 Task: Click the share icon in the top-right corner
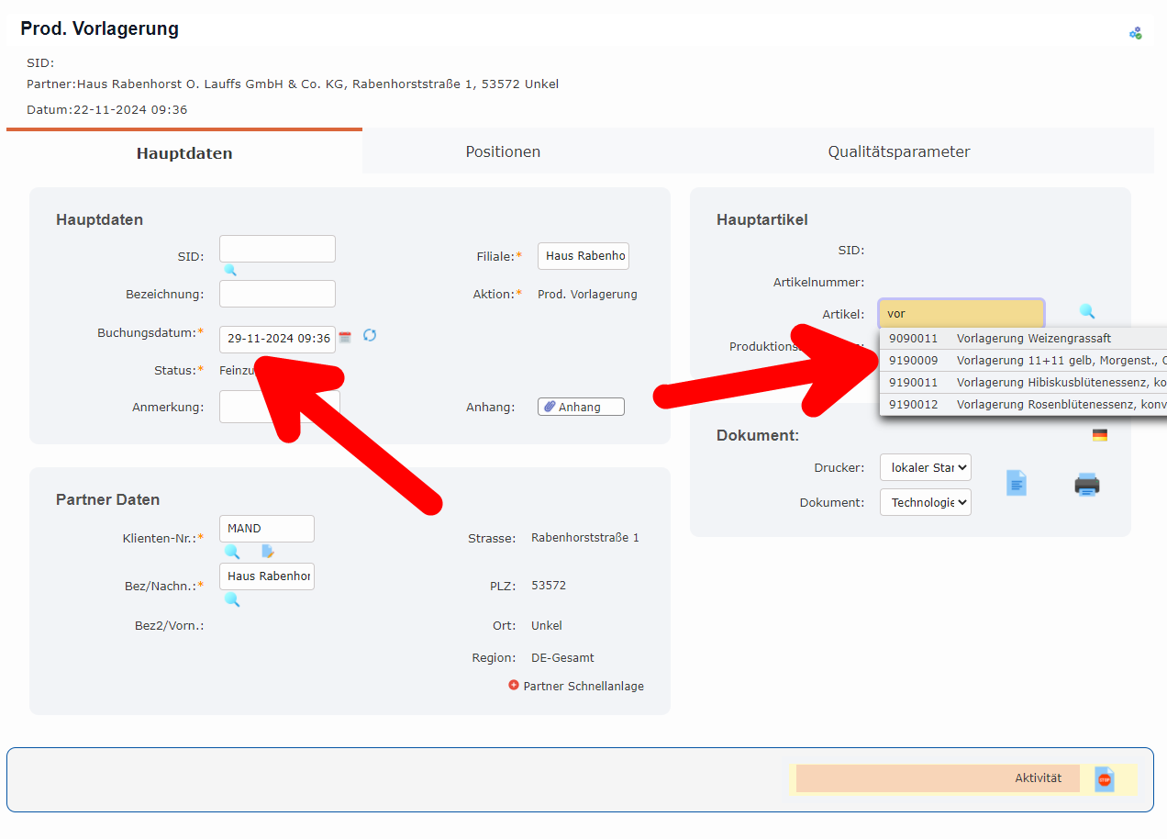click(1135, 32)
